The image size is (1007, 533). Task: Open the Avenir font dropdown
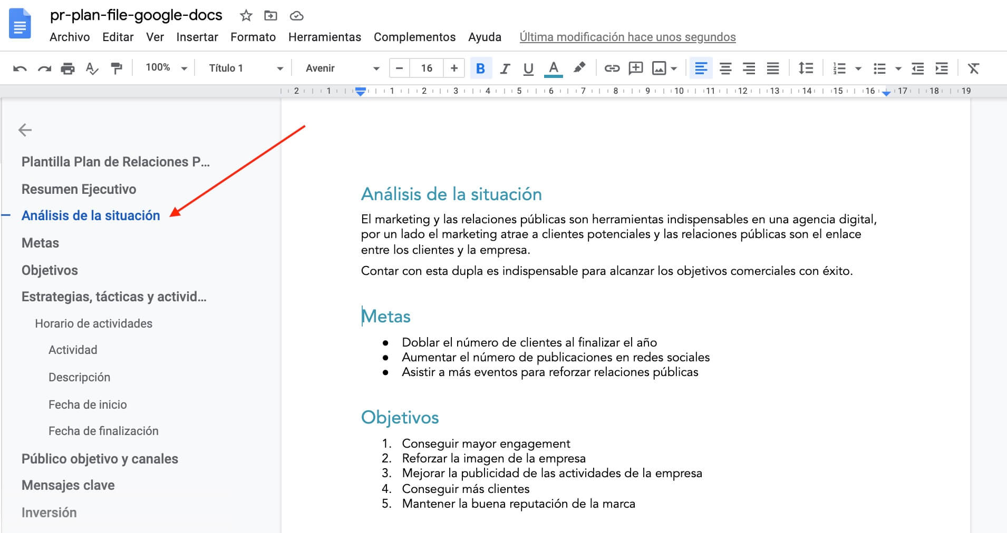[342, 68]
